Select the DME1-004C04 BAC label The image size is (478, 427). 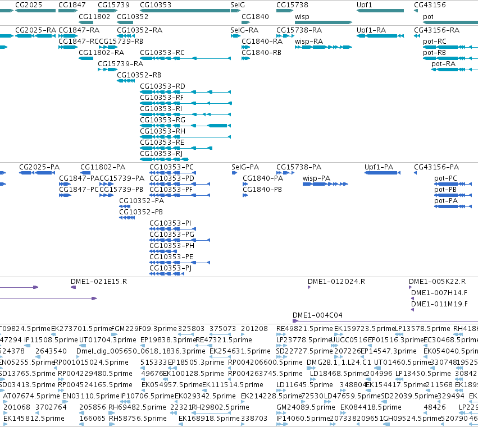coord(318,315)
